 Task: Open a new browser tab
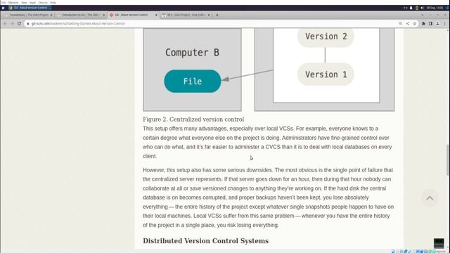pos(217,15)
